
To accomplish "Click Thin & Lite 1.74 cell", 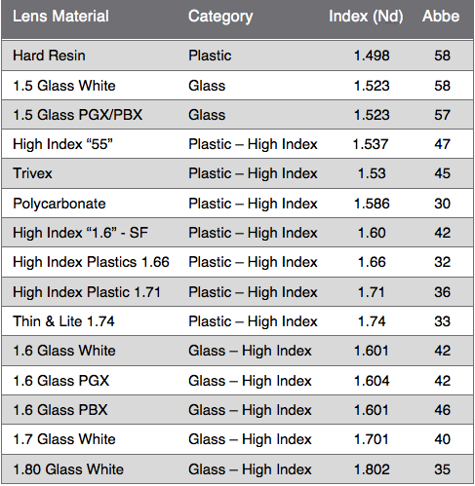I will 63,321.
